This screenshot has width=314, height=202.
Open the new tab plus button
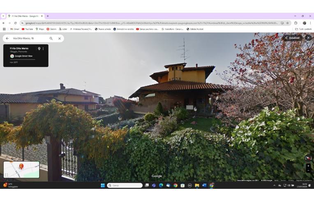click(x=48, y=16)
